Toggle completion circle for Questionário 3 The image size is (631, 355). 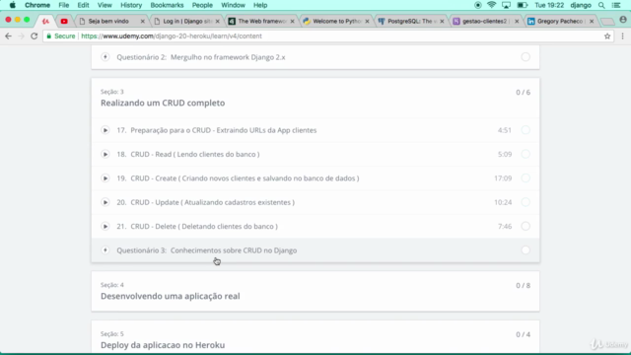coord(526,249)
